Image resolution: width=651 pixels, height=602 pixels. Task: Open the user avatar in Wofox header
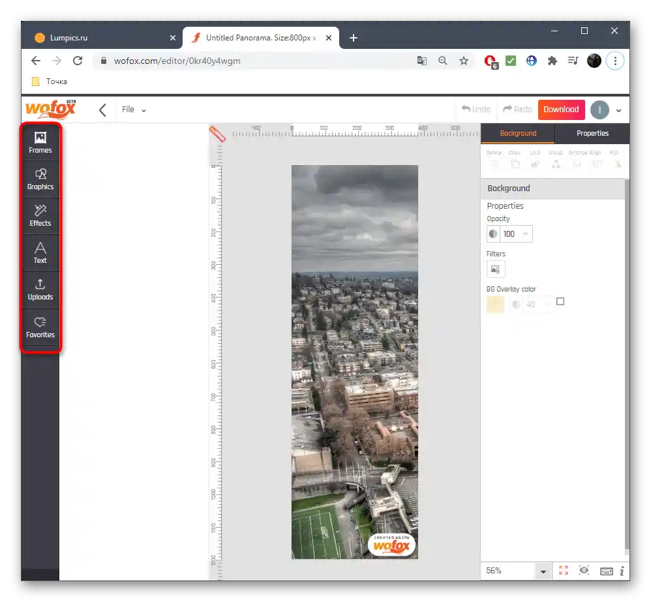(x=599, y=110)
